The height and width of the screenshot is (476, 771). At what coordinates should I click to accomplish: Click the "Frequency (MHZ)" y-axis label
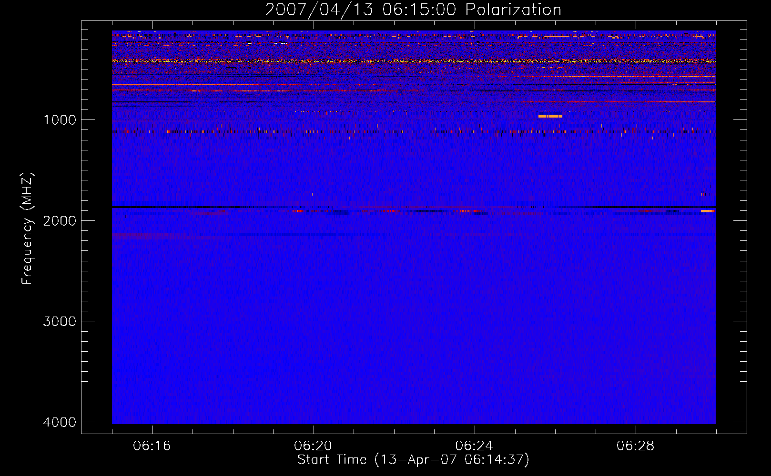point(27,228)
